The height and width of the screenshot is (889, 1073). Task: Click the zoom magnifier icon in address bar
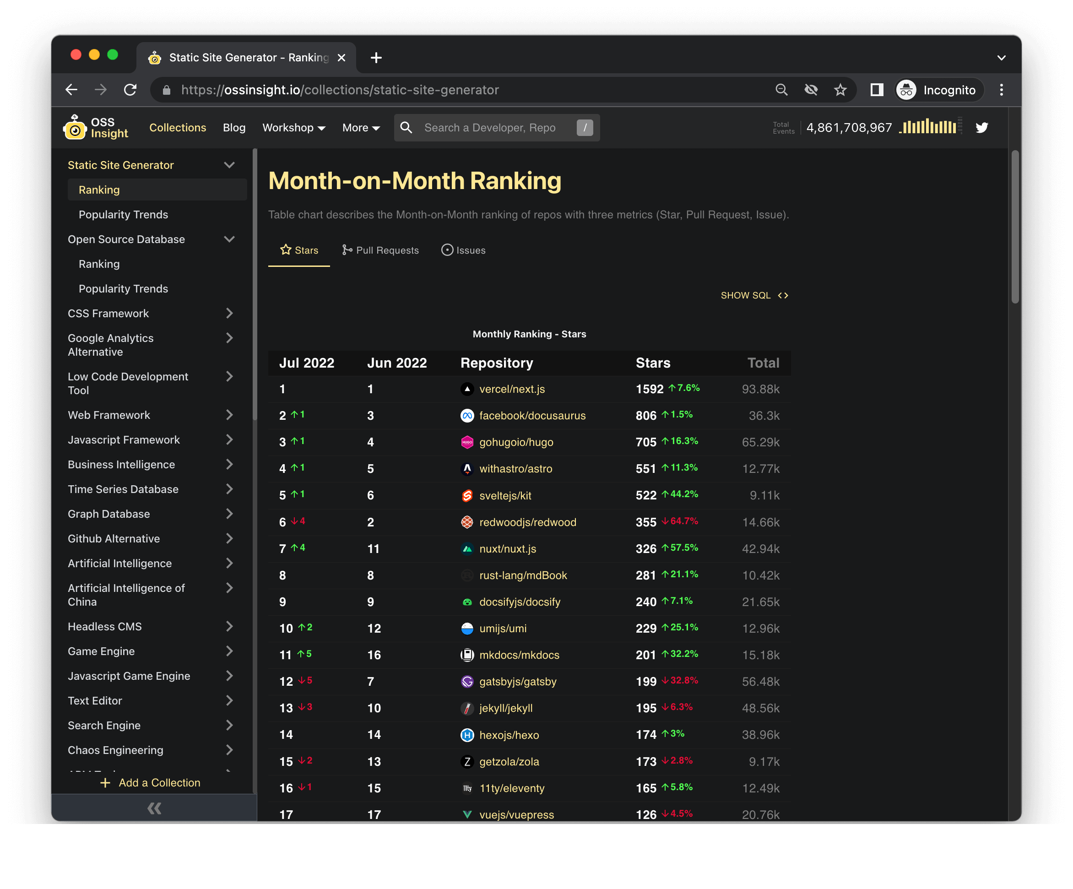(x=781, y=90)
